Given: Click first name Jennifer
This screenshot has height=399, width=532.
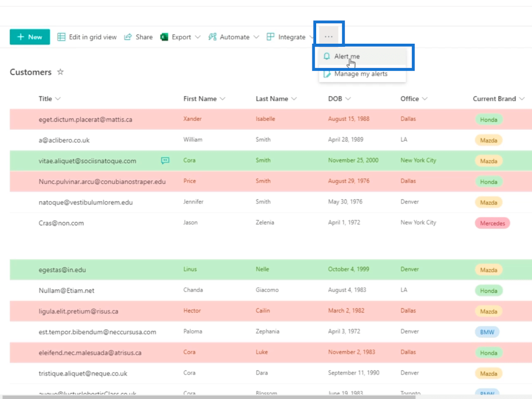Looking at the screenshot, I should pyautogui.click(x=193, y=201).
